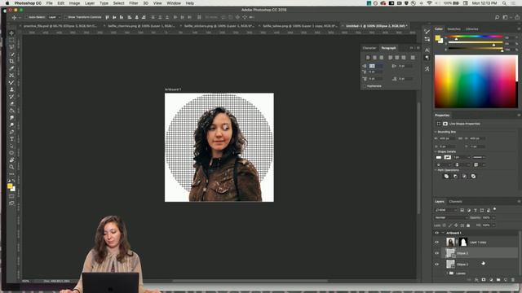
Task: Select the Crop tool
Action: tap(11, 61)
